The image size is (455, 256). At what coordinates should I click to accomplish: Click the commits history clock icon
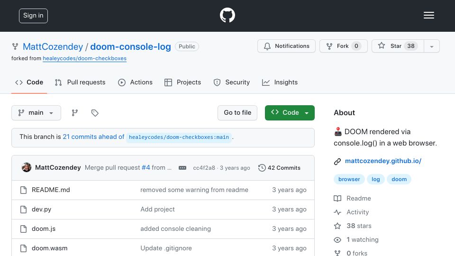coord(262,168)
